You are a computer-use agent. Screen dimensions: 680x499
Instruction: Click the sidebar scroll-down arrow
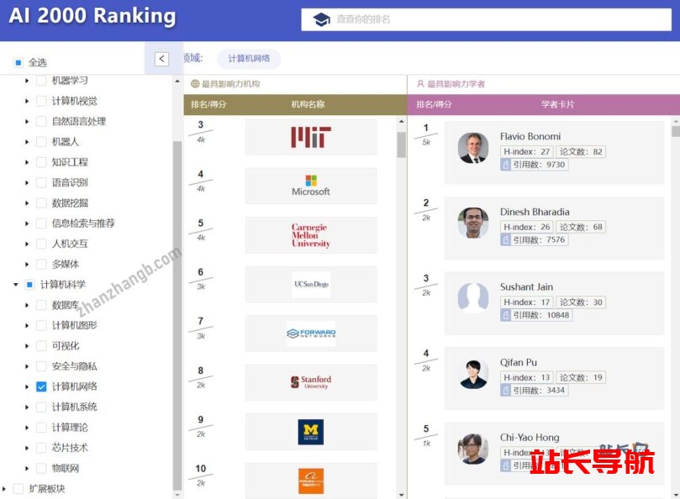pos(177,495)
